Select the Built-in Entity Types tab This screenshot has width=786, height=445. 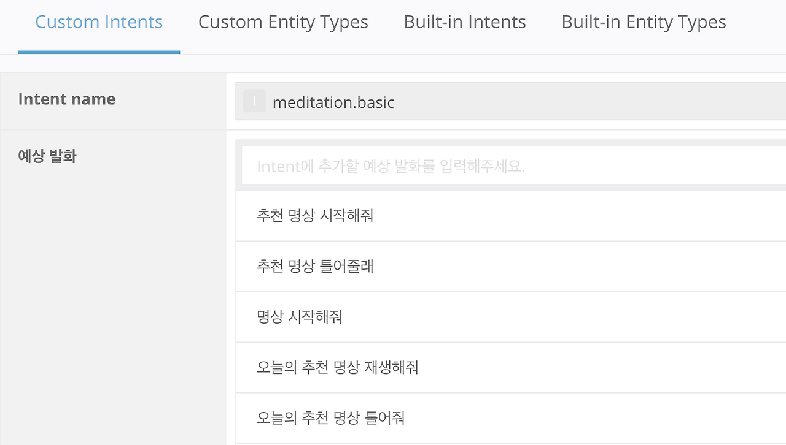click(644, 23)
